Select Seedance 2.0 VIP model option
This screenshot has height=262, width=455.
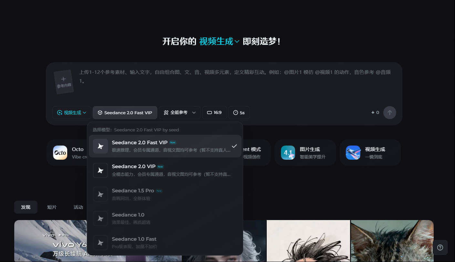pyautogui.click(x=165, y=170)
